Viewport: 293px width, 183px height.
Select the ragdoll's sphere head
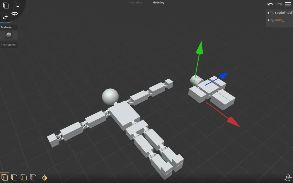pos(110,97)
